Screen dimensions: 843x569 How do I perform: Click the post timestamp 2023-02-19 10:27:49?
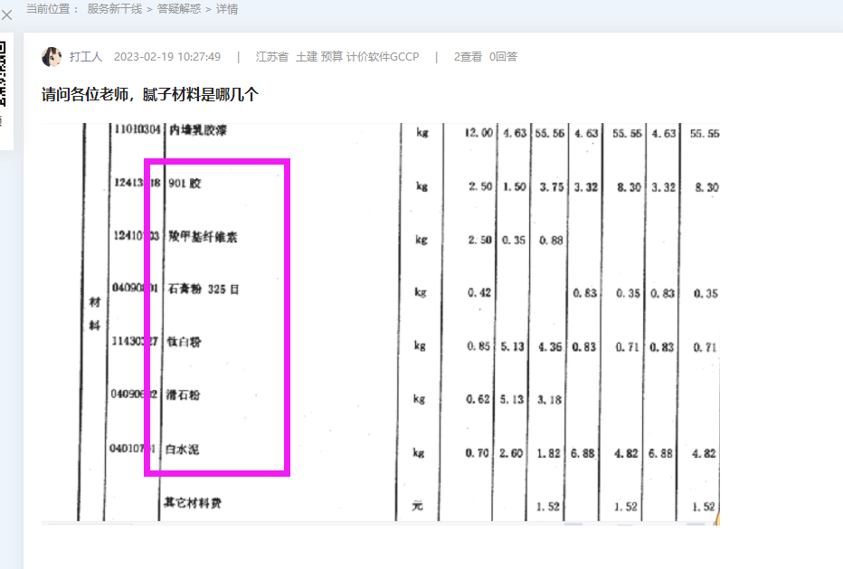[167, 56]
